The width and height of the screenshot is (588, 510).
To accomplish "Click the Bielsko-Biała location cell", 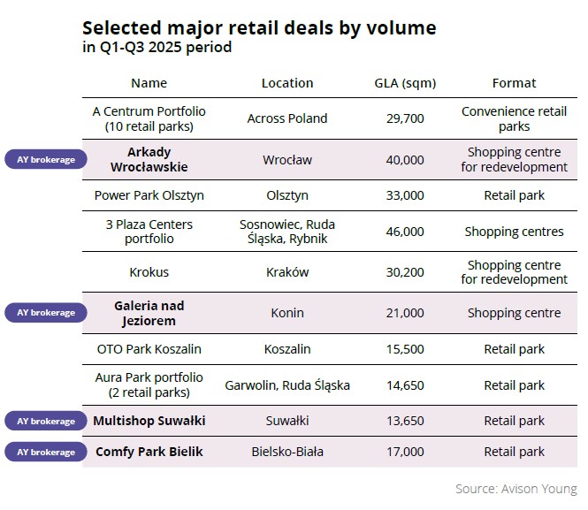I will 287,452.
